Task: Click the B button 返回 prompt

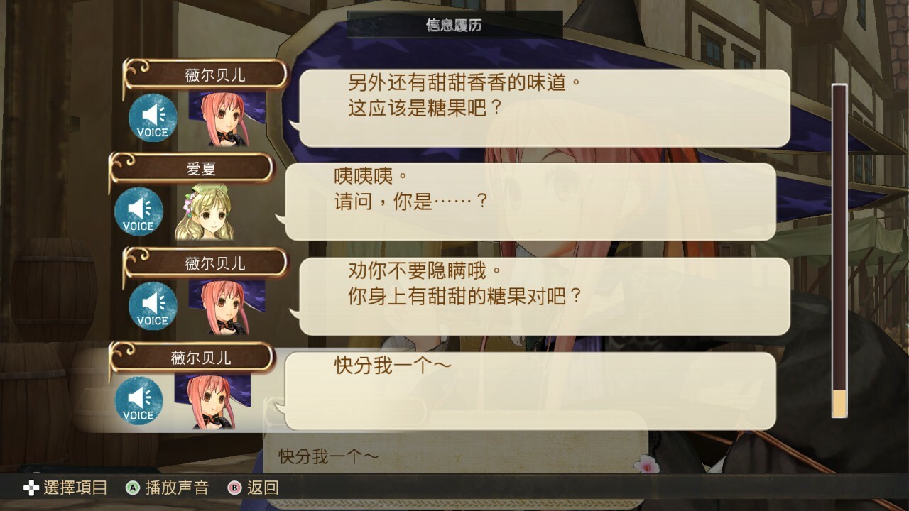Action: point(253,488)
